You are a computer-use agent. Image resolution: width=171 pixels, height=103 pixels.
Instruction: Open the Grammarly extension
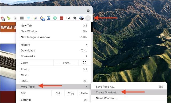pyautogui.click(x=55, y=18)
